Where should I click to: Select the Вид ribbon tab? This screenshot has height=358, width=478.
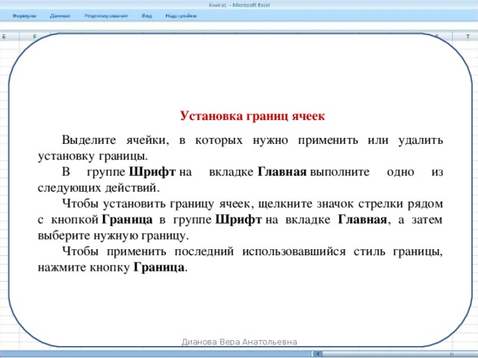click(146, 16)
